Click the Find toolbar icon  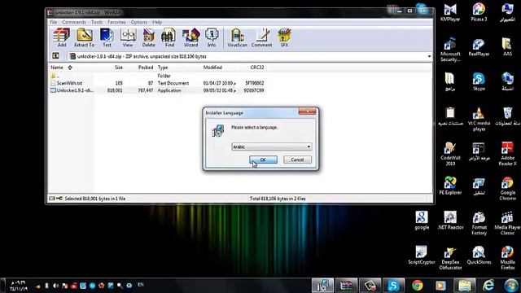pos(169,37)
